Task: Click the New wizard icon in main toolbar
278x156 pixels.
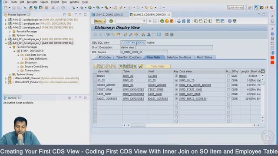Action: click(x=6, y=8)
